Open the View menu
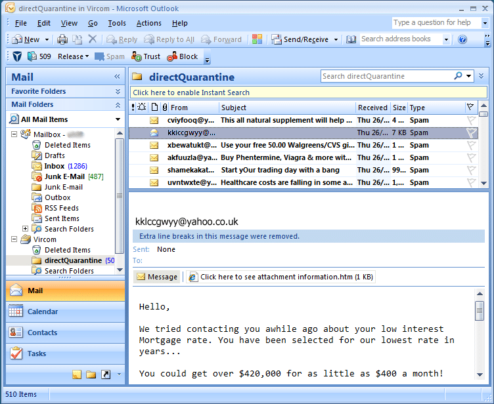 pyautogui.click(x=69, y=23)
